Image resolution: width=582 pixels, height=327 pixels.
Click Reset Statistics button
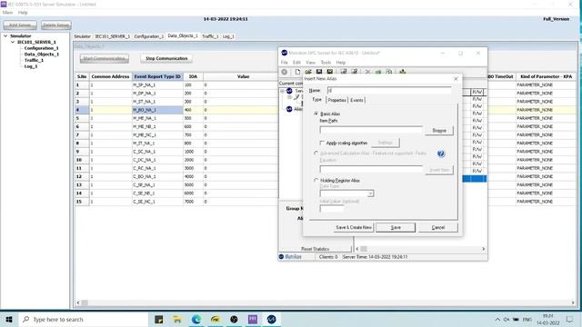316,249
